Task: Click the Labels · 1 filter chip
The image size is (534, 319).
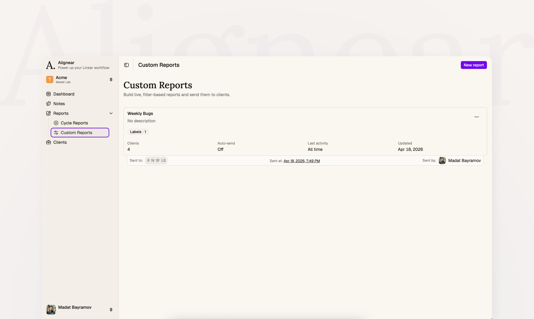Action: click(x=138, y=132)
